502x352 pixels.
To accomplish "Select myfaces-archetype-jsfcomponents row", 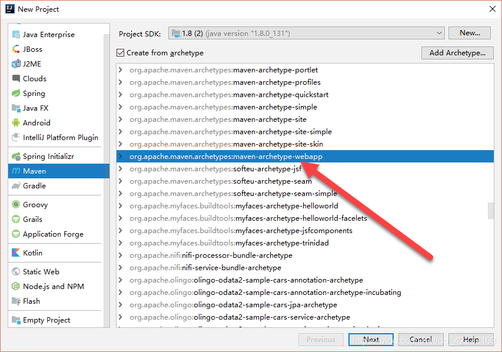I will pyautogui.click(x=305, y=231).
